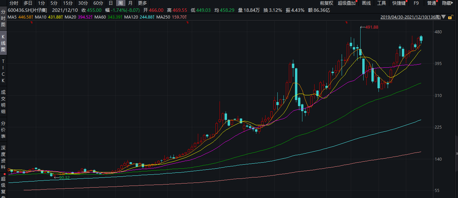Open the 画线 drawing tools
This screenshot has width=458, height=198.
coord(366,3)
